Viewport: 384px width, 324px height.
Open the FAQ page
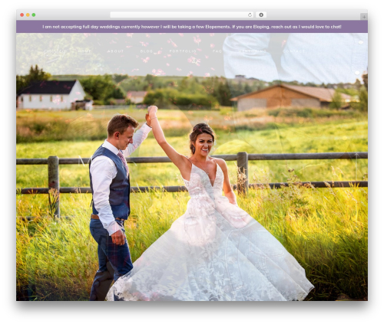click(217, 51)
